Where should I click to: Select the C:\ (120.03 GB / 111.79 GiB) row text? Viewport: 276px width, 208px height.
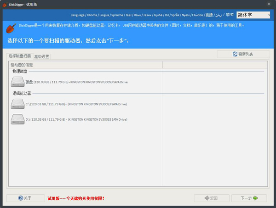pos(76,104)
